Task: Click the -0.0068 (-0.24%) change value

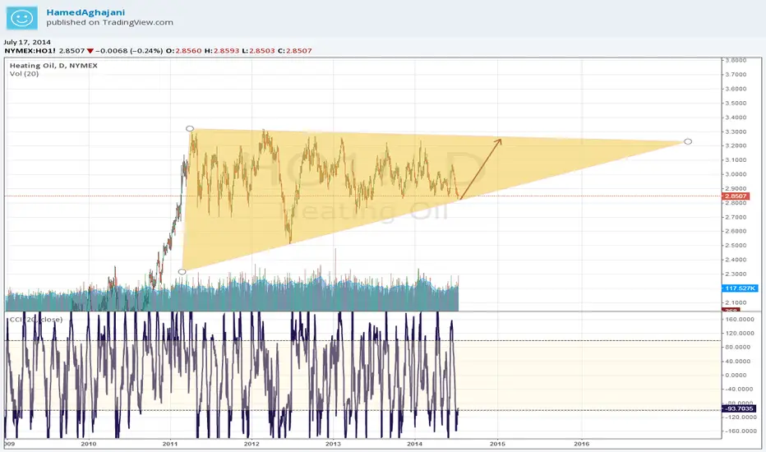Action: point(129,51)
